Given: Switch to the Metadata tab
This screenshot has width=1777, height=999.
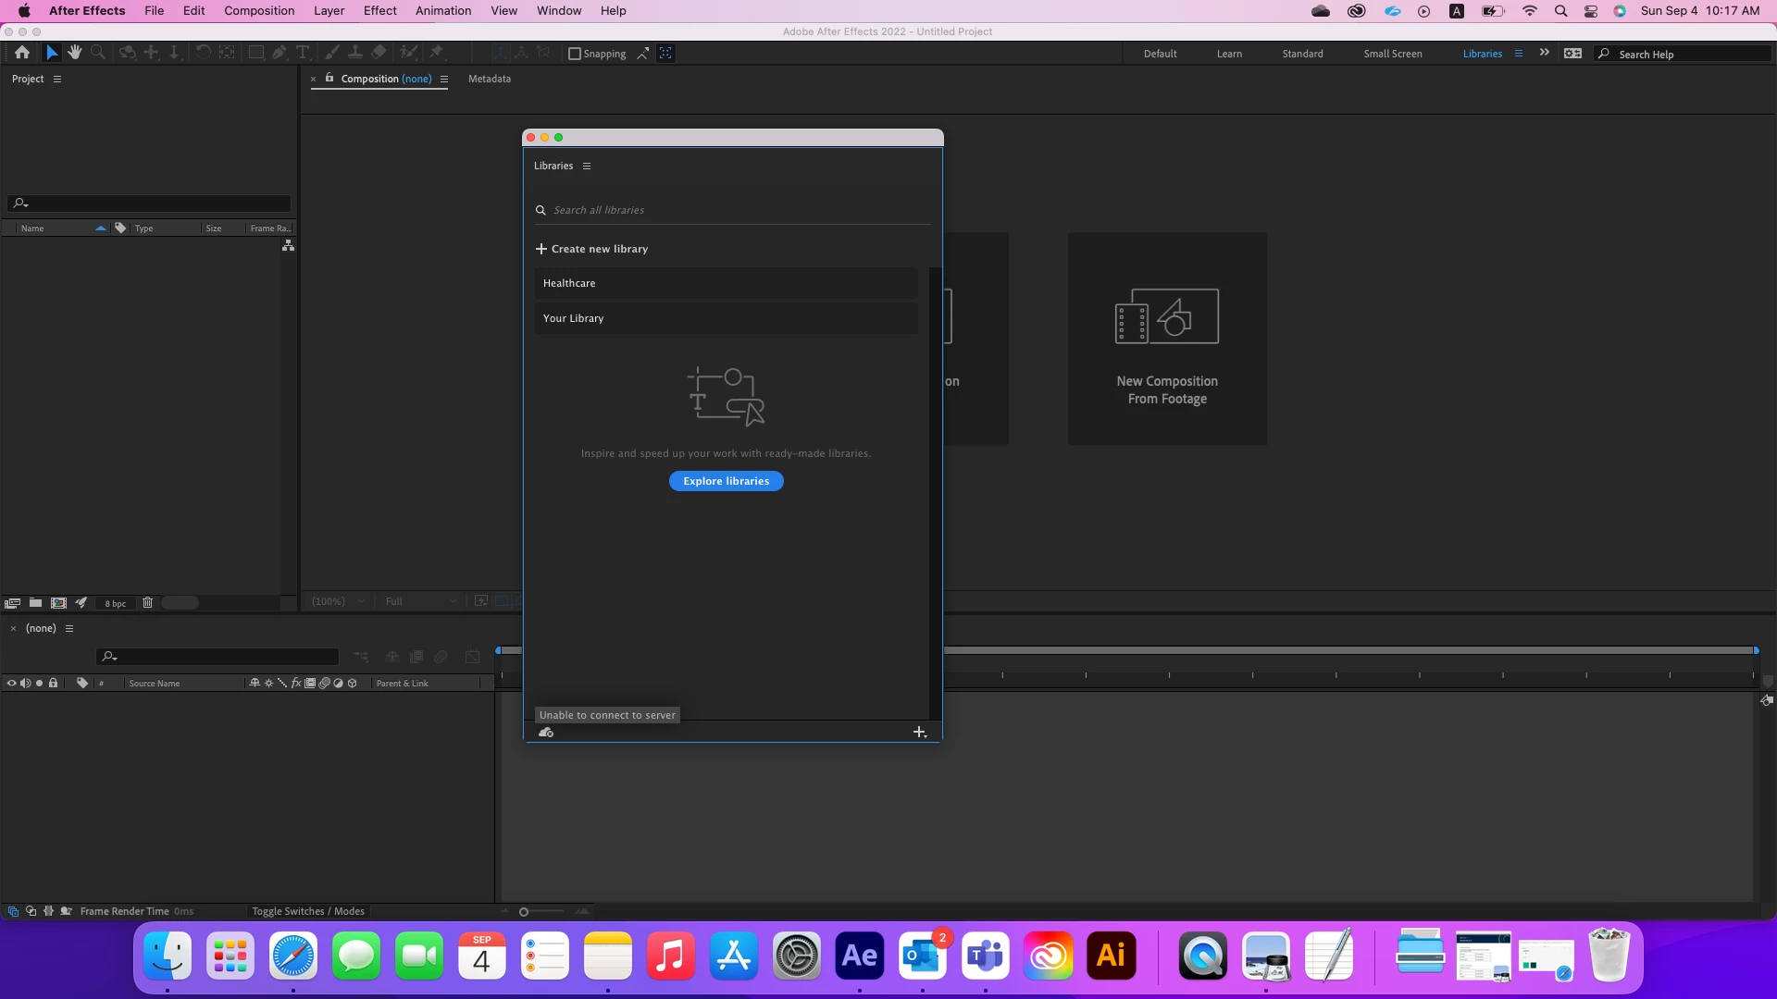Looking at the screenshot, I should pyautogui.click(x=489, y=80).
